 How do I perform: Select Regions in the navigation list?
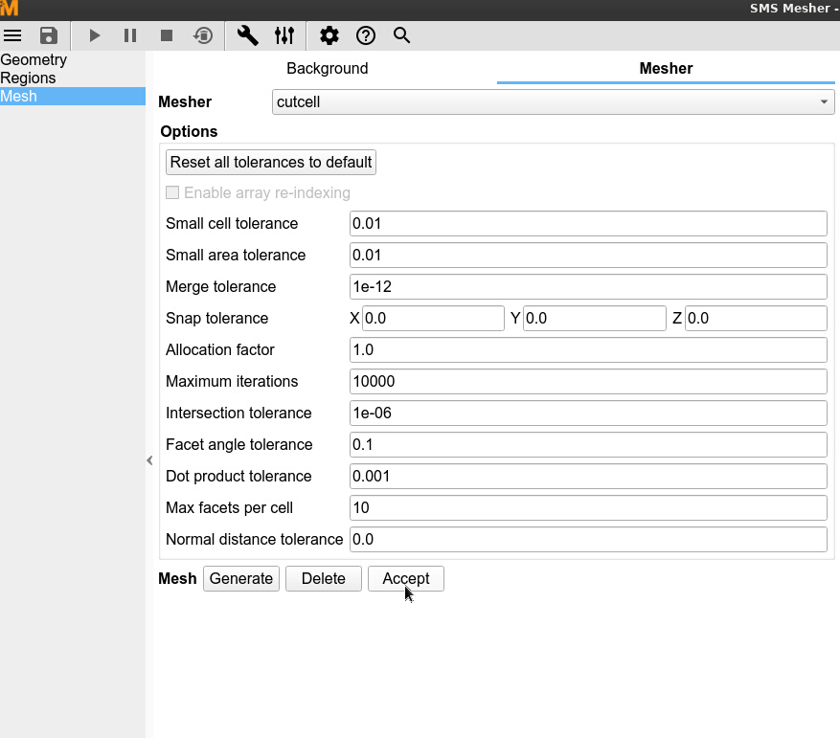[29, 78]
